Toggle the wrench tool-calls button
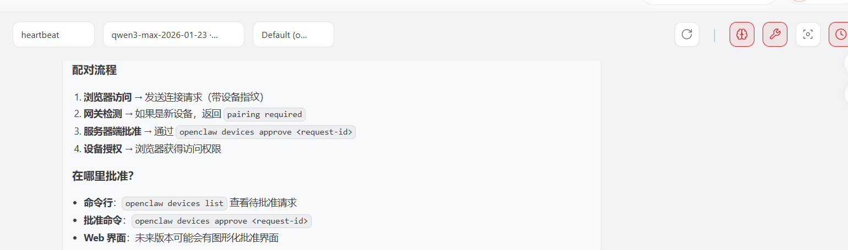This screenshot has width=848, height=250. click(775, 35)
